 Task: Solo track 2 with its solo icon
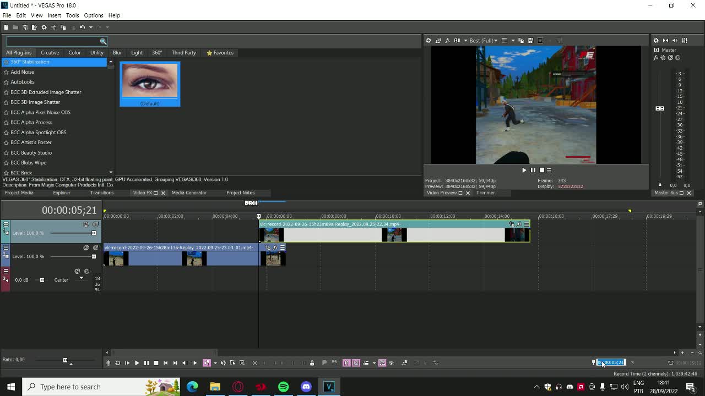tap(94, 248)
